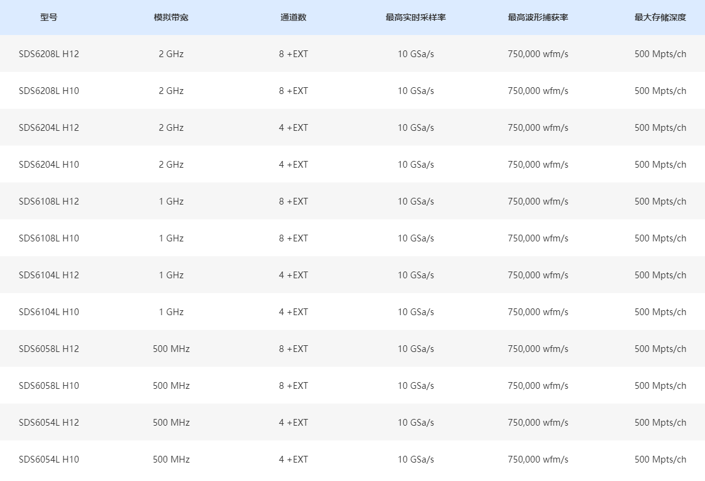705x481 pixels.
Task: Select model SDS6208L H12
Action: tap(49, 54)
